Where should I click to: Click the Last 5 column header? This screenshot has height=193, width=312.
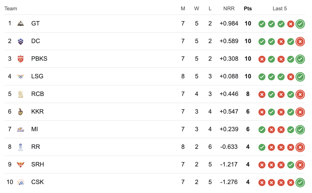279,9
